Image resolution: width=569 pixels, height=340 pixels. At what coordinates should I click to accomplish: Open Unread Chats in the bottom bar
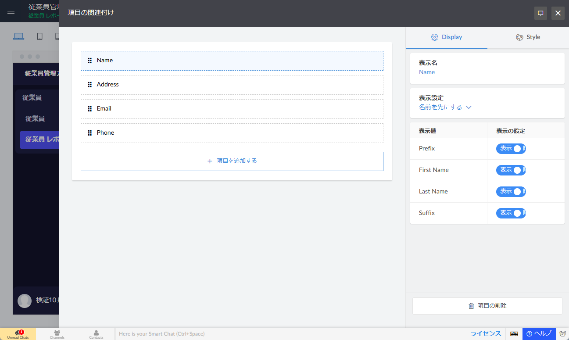[18, 334]
